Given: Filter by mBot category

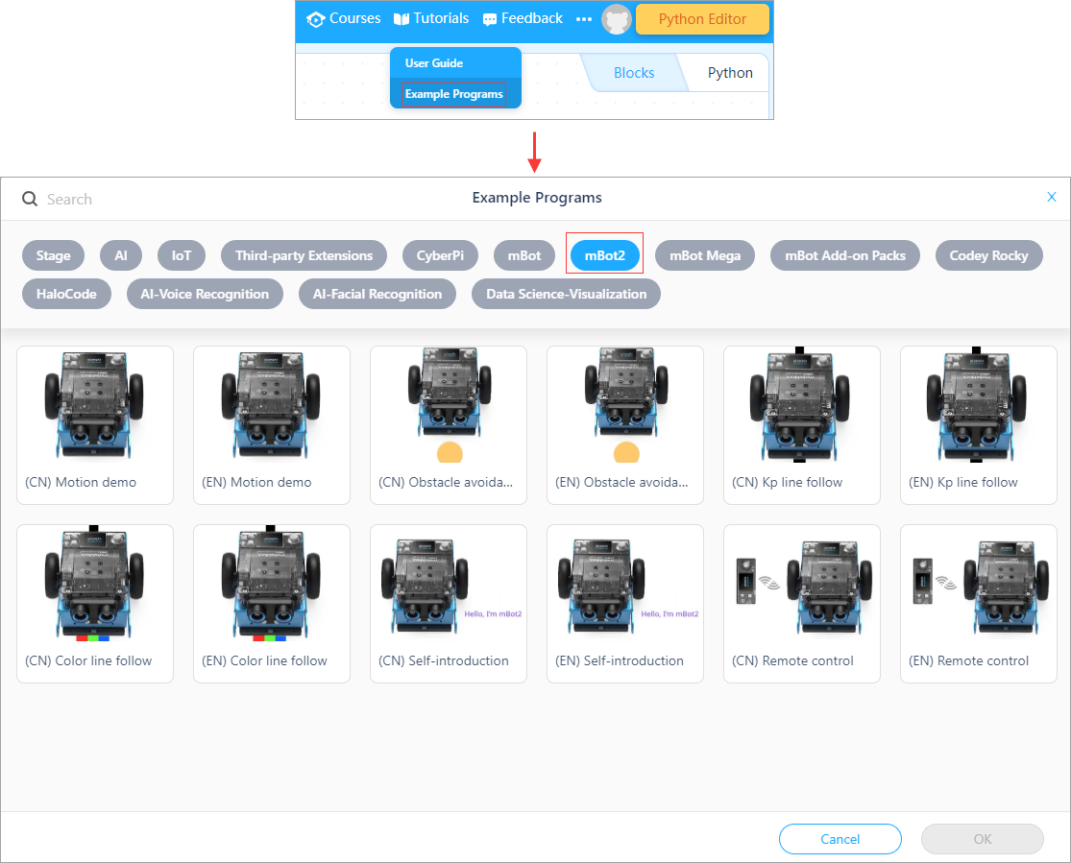Looking at the screenshot, I should click(x=523, y=255).
